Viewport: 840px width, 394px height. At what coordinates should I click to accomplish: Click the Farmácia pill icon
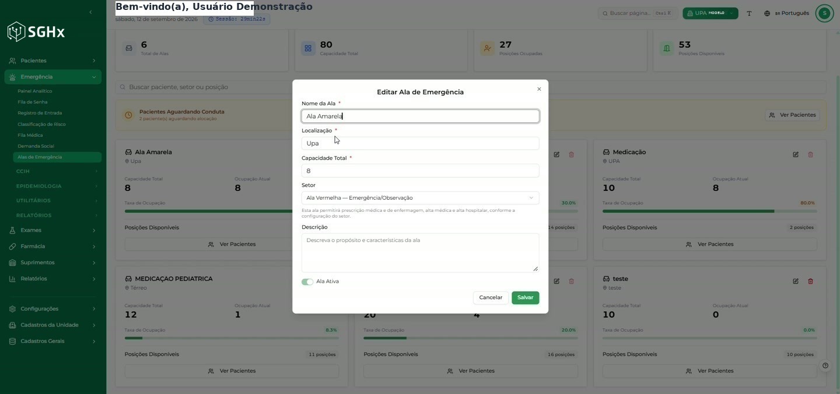[x=12, y=247]
